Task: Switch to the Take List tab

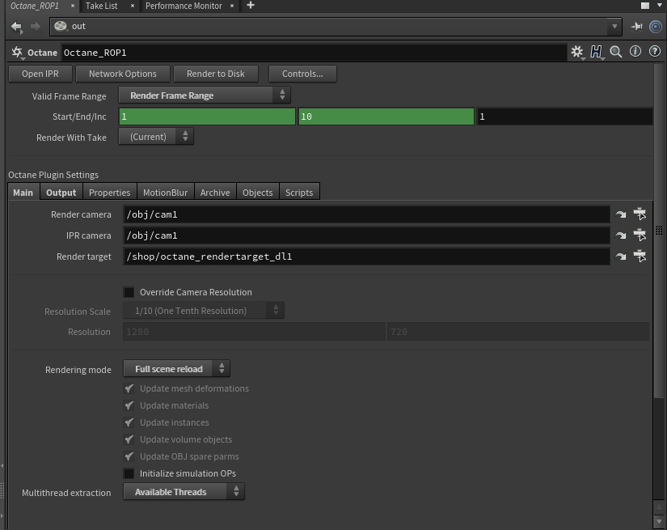Action: pyautogui.click(x=102, y=6)
